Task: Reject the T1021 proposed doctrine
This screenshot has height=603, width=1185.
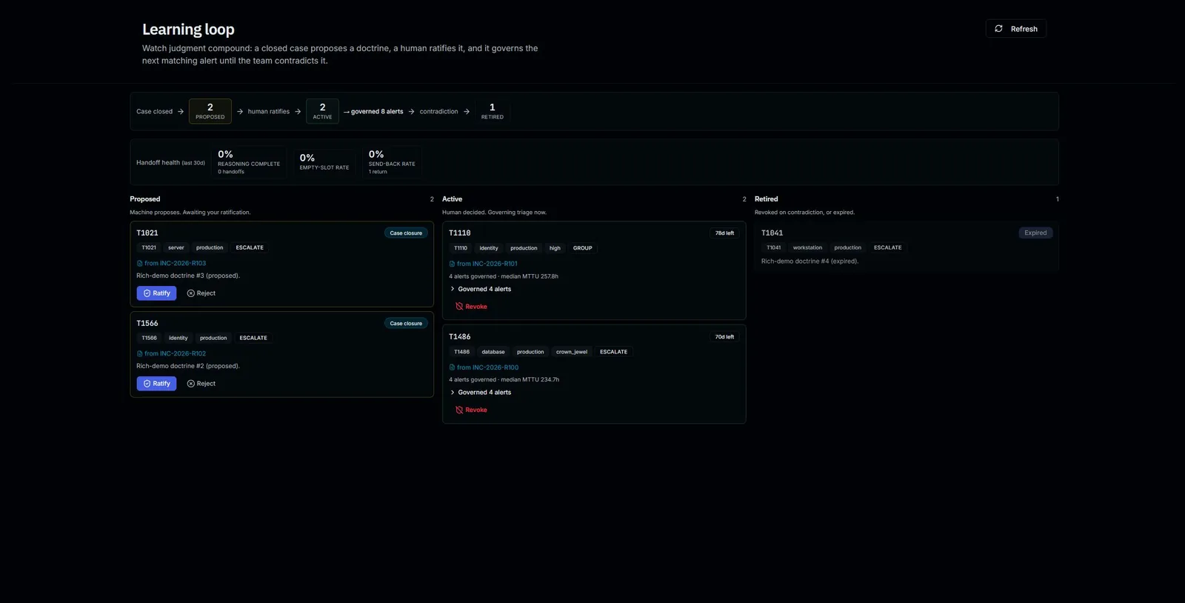Action: tap(201, 293)
